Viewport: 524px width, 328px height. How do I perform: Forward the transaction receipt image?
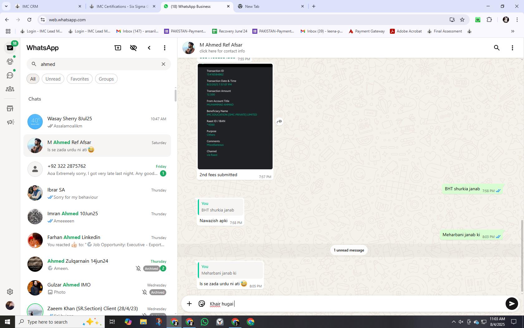pos(279,122)
